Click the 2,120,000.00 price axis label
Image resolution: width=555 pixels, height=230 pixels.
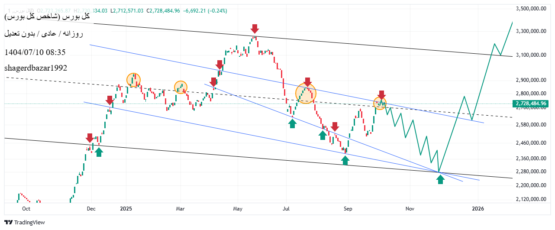[532, 199]
